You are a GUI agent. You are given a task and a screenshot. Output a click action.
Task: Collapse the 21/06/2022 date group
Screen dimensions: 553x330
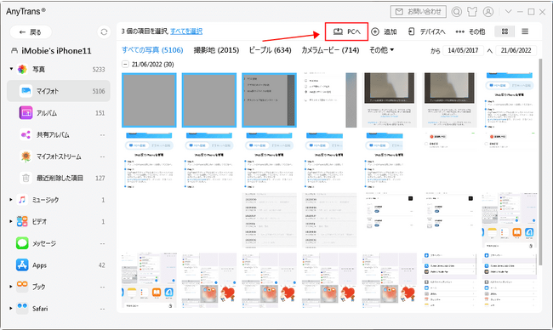[125, 64]
